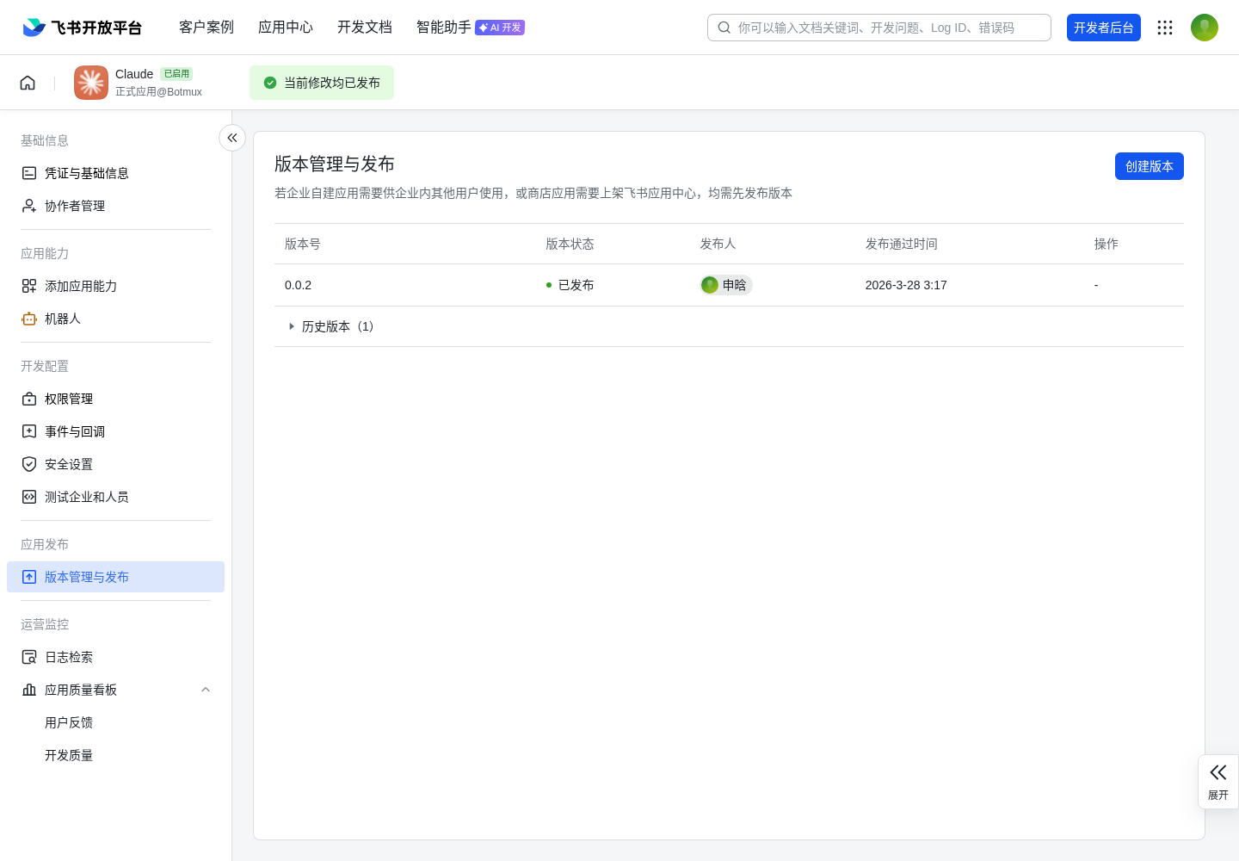This screenshot has height=861, width=1239.
Task: Click the 测试企业和人员 sidebar icon
Action: (29, 497)
